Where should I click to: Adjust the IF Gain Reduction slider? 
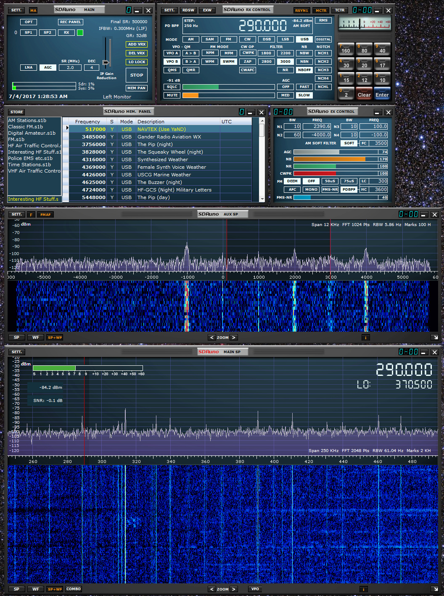click(106, 62)
